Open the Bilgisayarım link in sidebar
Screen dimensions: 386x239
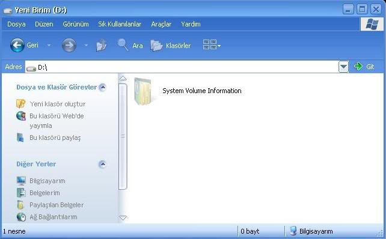[x=47, y=181]
